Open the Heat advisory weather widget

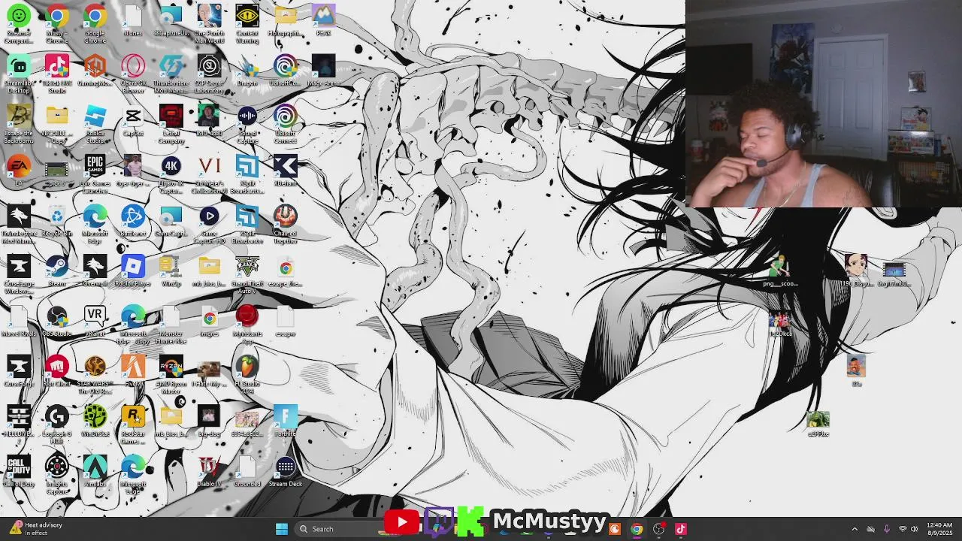(36, 529)
